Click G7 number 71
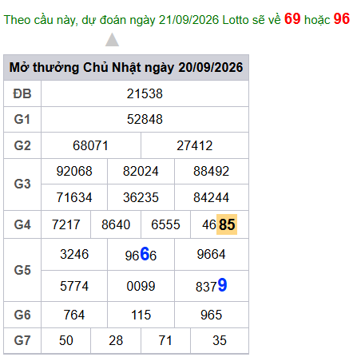This screenshot has height=357, width=357. pyautogui.click(x=165, y=340)
